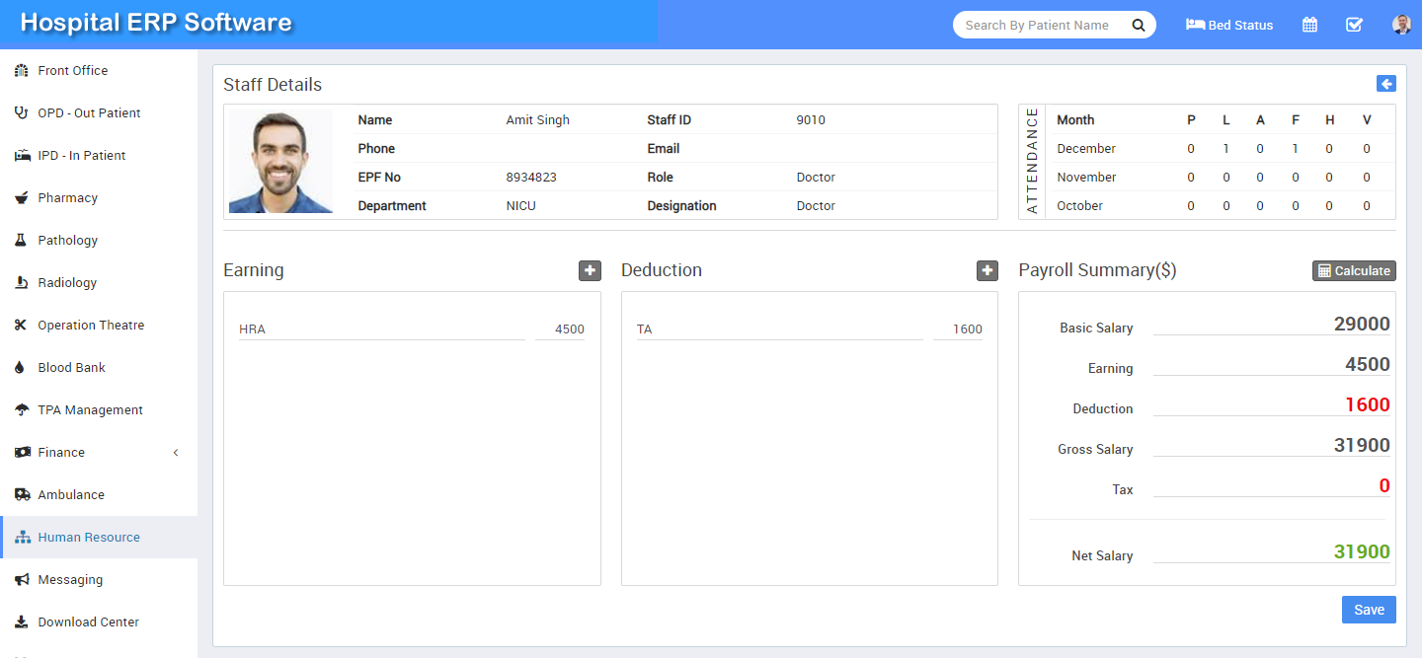Go to Pharmacy in the sidebar
Viewport: 1422px width, 658px height.
coord(67,198)
